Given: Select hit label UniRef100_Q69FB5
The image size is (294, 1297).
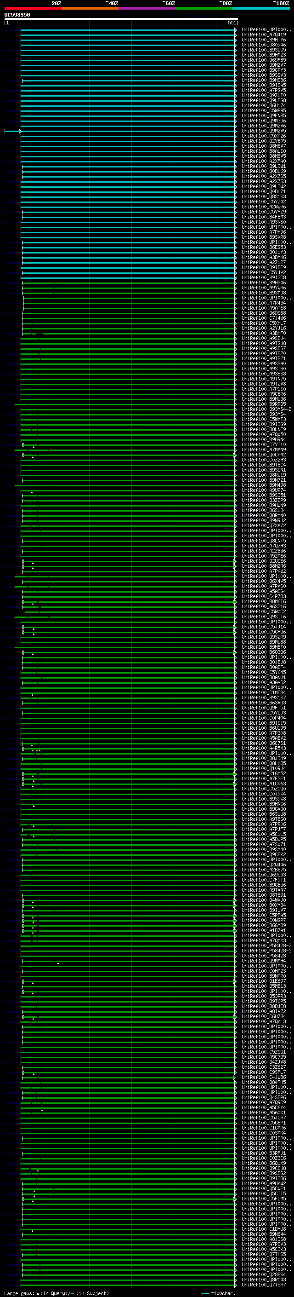Looking at the screenshot, I should 264,60.
